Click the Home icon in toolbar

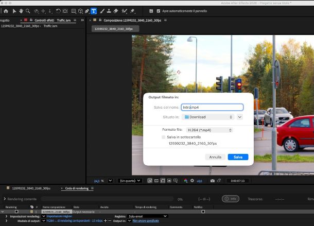point(6,11)
